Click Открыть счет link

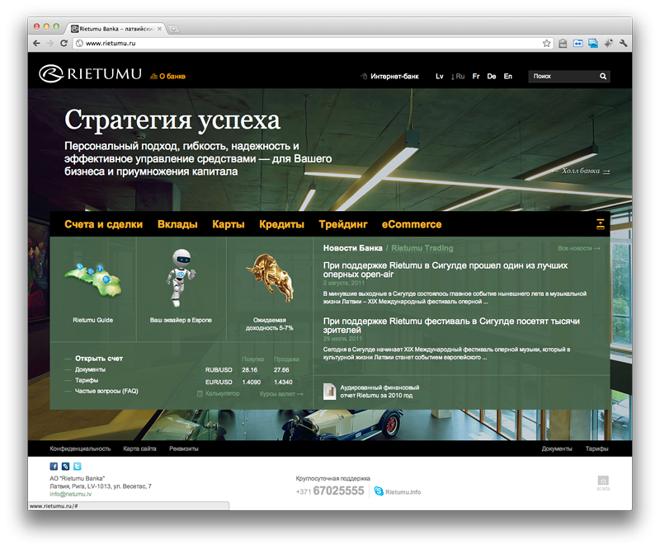[99, 359]
